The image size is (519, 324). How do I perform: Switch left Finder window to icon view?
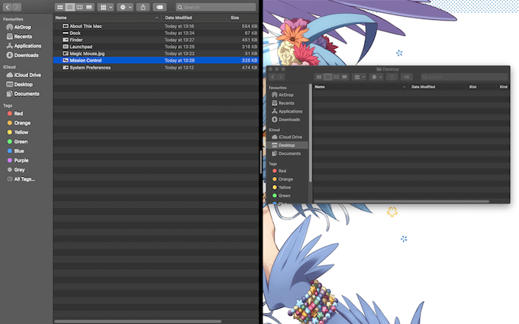60,7
